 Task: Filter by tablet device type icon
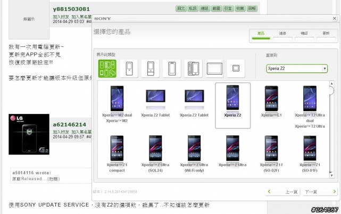pyautogui.click(x=214, y=69)
